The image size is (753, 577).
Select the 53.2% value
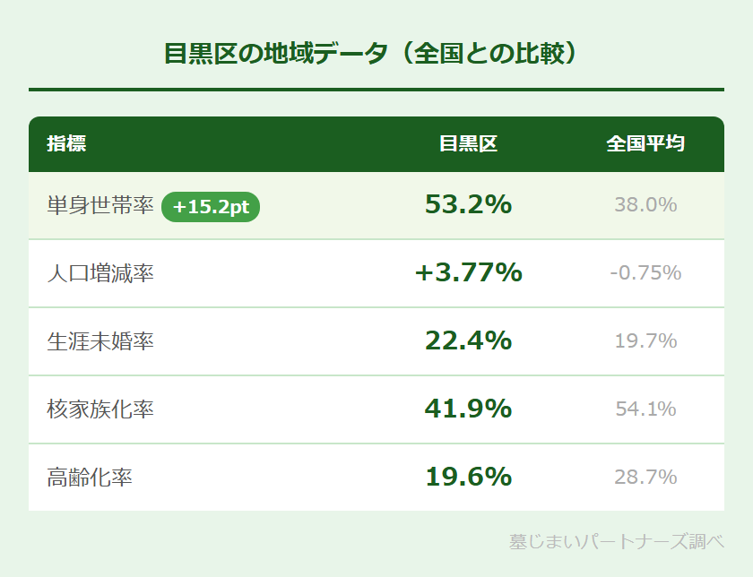point(468,205)
